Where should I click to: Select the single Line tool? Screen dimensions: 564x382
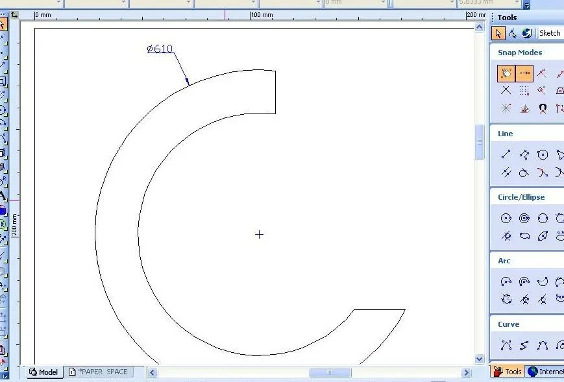click(506, 154)
